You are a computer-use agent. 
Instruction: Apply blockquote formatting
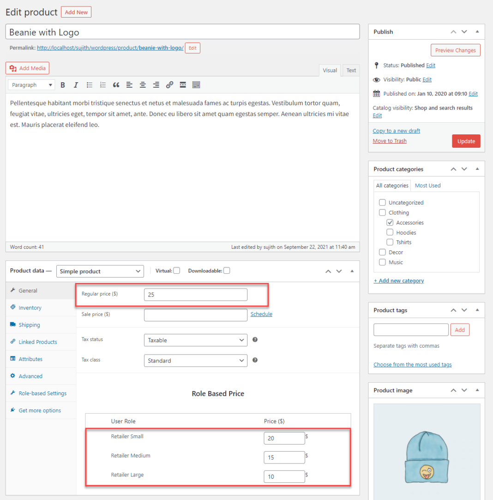click(116, 85)
